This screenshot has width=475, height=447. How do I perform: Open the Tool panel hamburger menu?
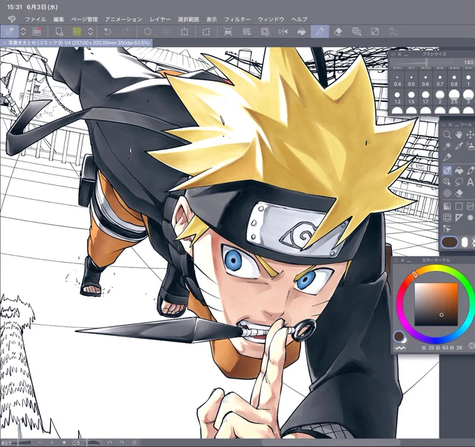[444, 125]
